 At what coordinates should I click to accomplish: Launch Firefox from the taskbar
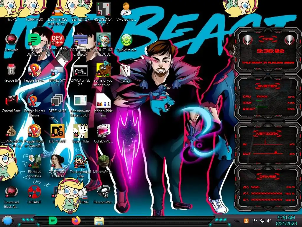pos(76,220)
